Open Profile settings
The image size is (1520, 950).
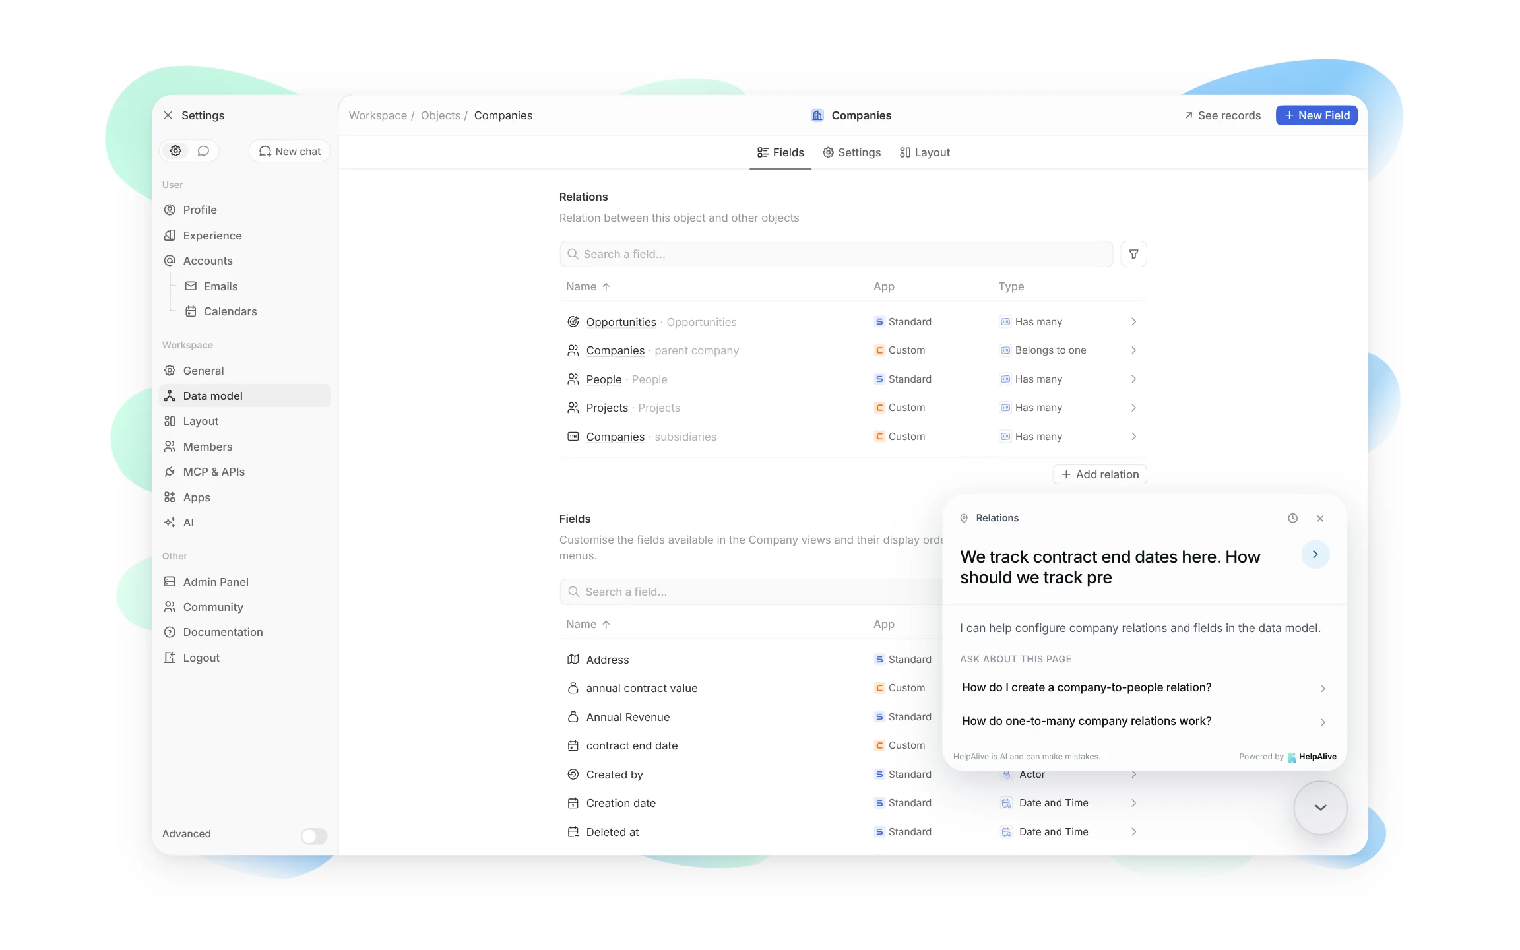(245, 210)
